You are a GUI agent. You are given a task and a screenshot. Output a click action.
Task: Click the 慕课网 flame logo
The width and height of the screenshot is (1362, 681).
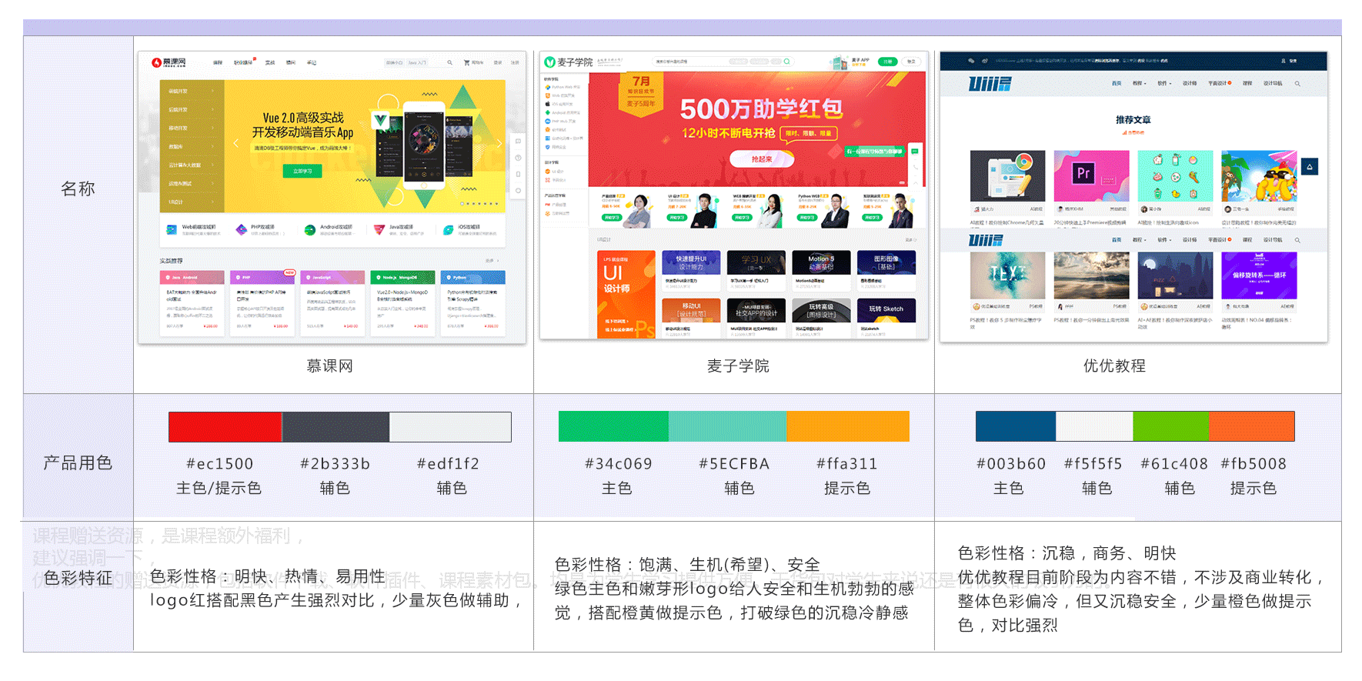[156, 62]
